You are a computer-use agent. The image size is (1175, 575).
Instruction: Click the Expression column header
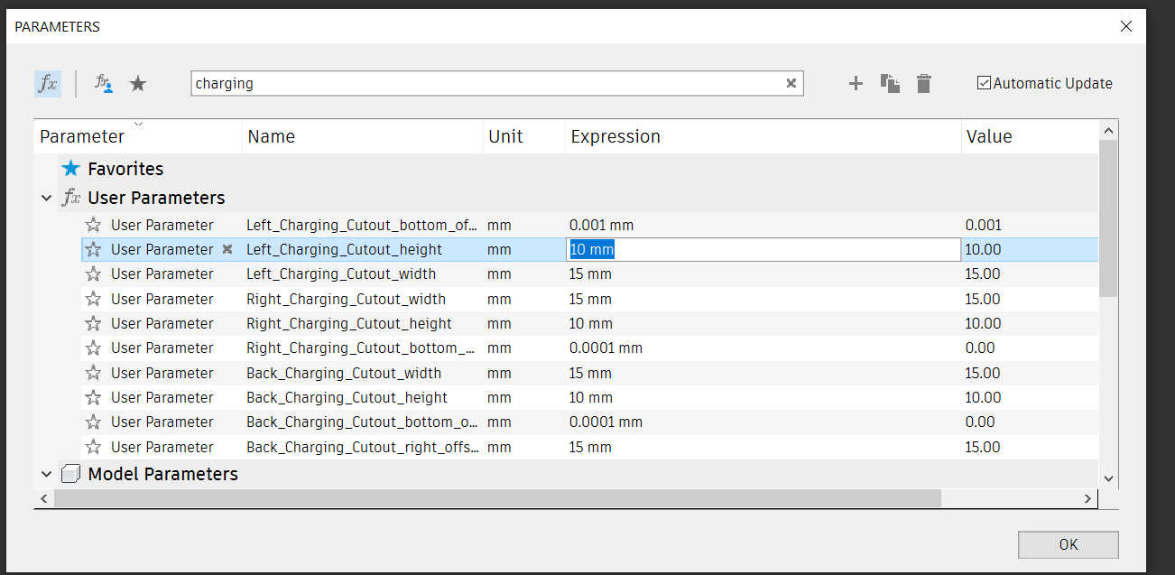tap(615, 137)
